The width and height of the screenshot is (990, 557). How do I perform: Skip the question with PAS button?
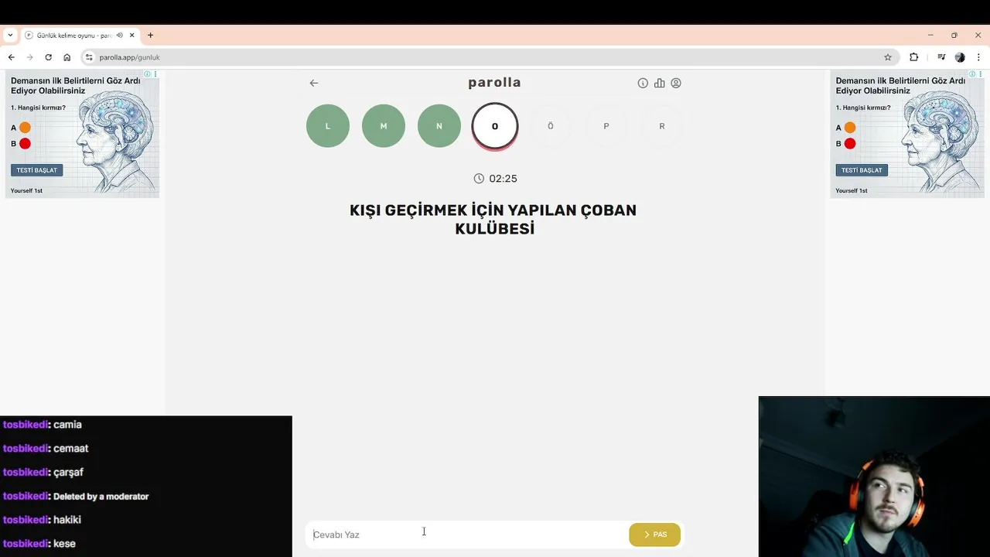tap(655, 535)
